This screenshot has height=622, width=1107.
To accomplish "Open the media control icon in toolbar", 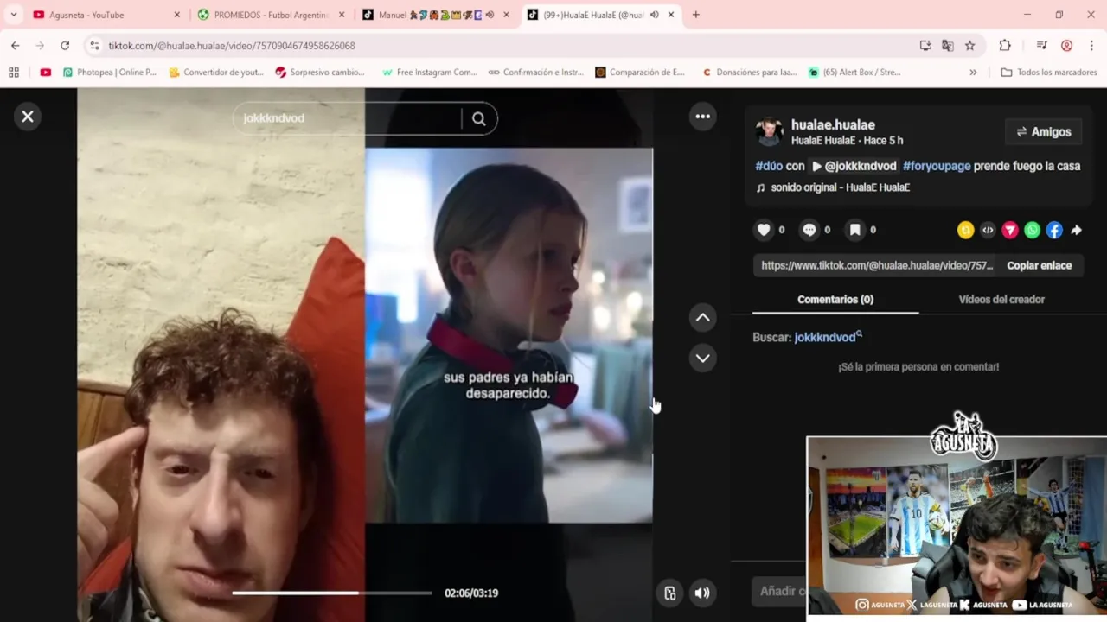I will pos(1042,46).
